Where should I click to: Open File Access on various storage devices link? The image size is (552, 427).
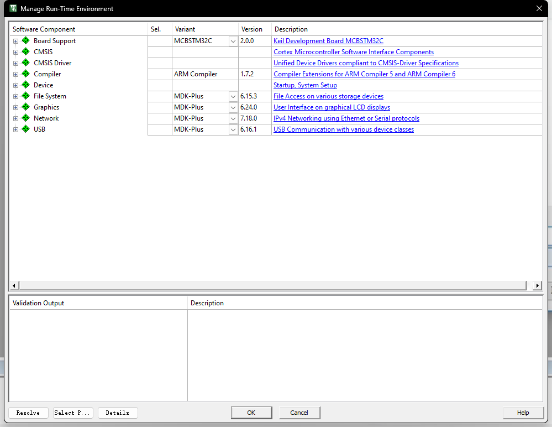pos(328,96)
